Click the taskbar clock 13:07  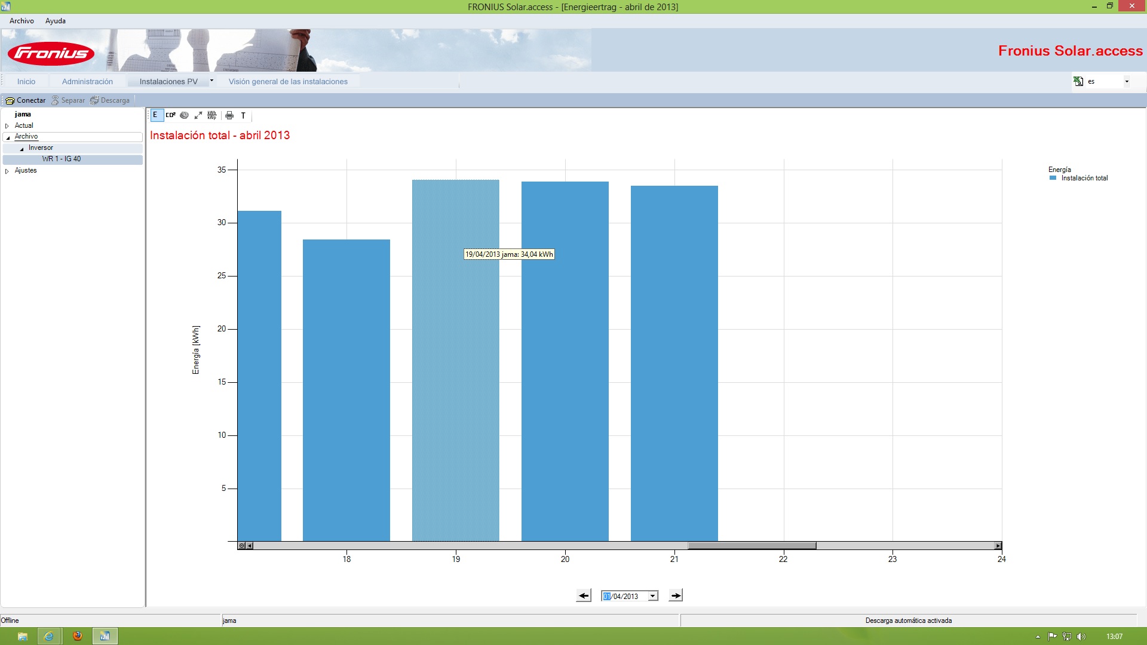tap(1114, 637)
